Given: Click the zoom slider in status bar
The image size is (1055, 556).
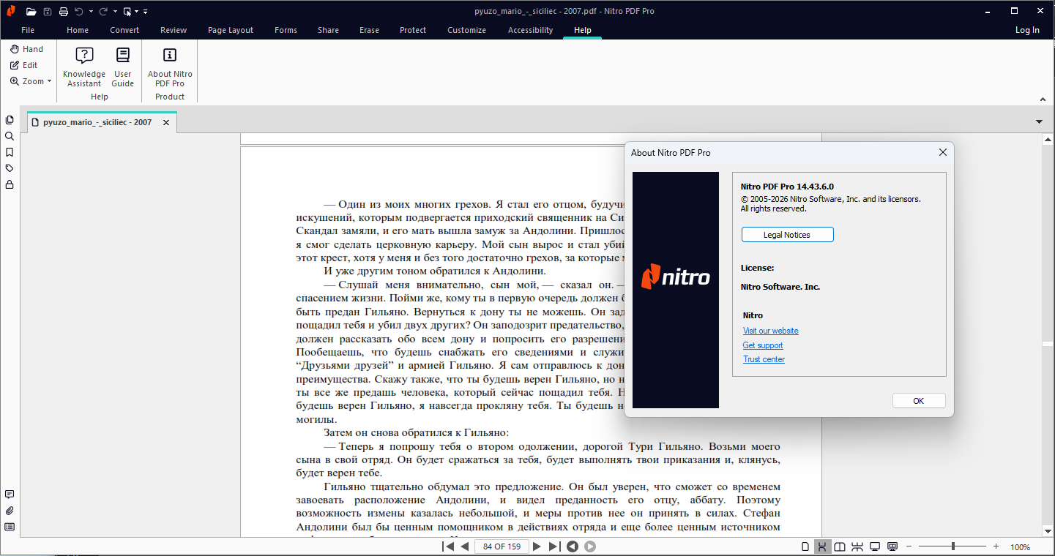Looking at the screenshot, I should pyautogui.click(x=953, y=546).
